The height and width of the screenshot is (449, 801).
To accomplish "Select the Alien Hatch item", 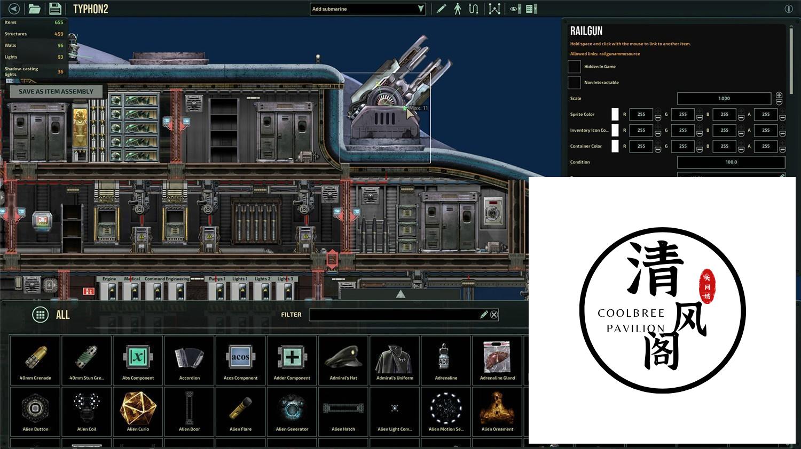I will pos(343,411).
